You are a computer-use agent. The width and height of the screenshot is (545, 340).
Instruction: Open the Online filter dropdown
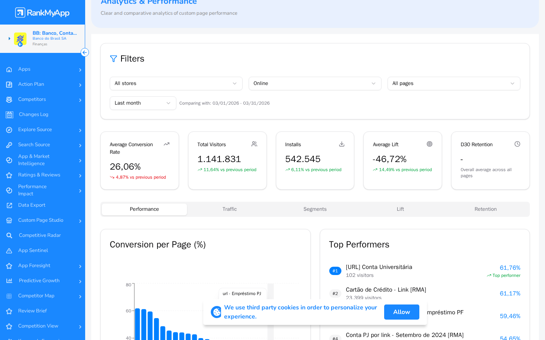point(315,83)
